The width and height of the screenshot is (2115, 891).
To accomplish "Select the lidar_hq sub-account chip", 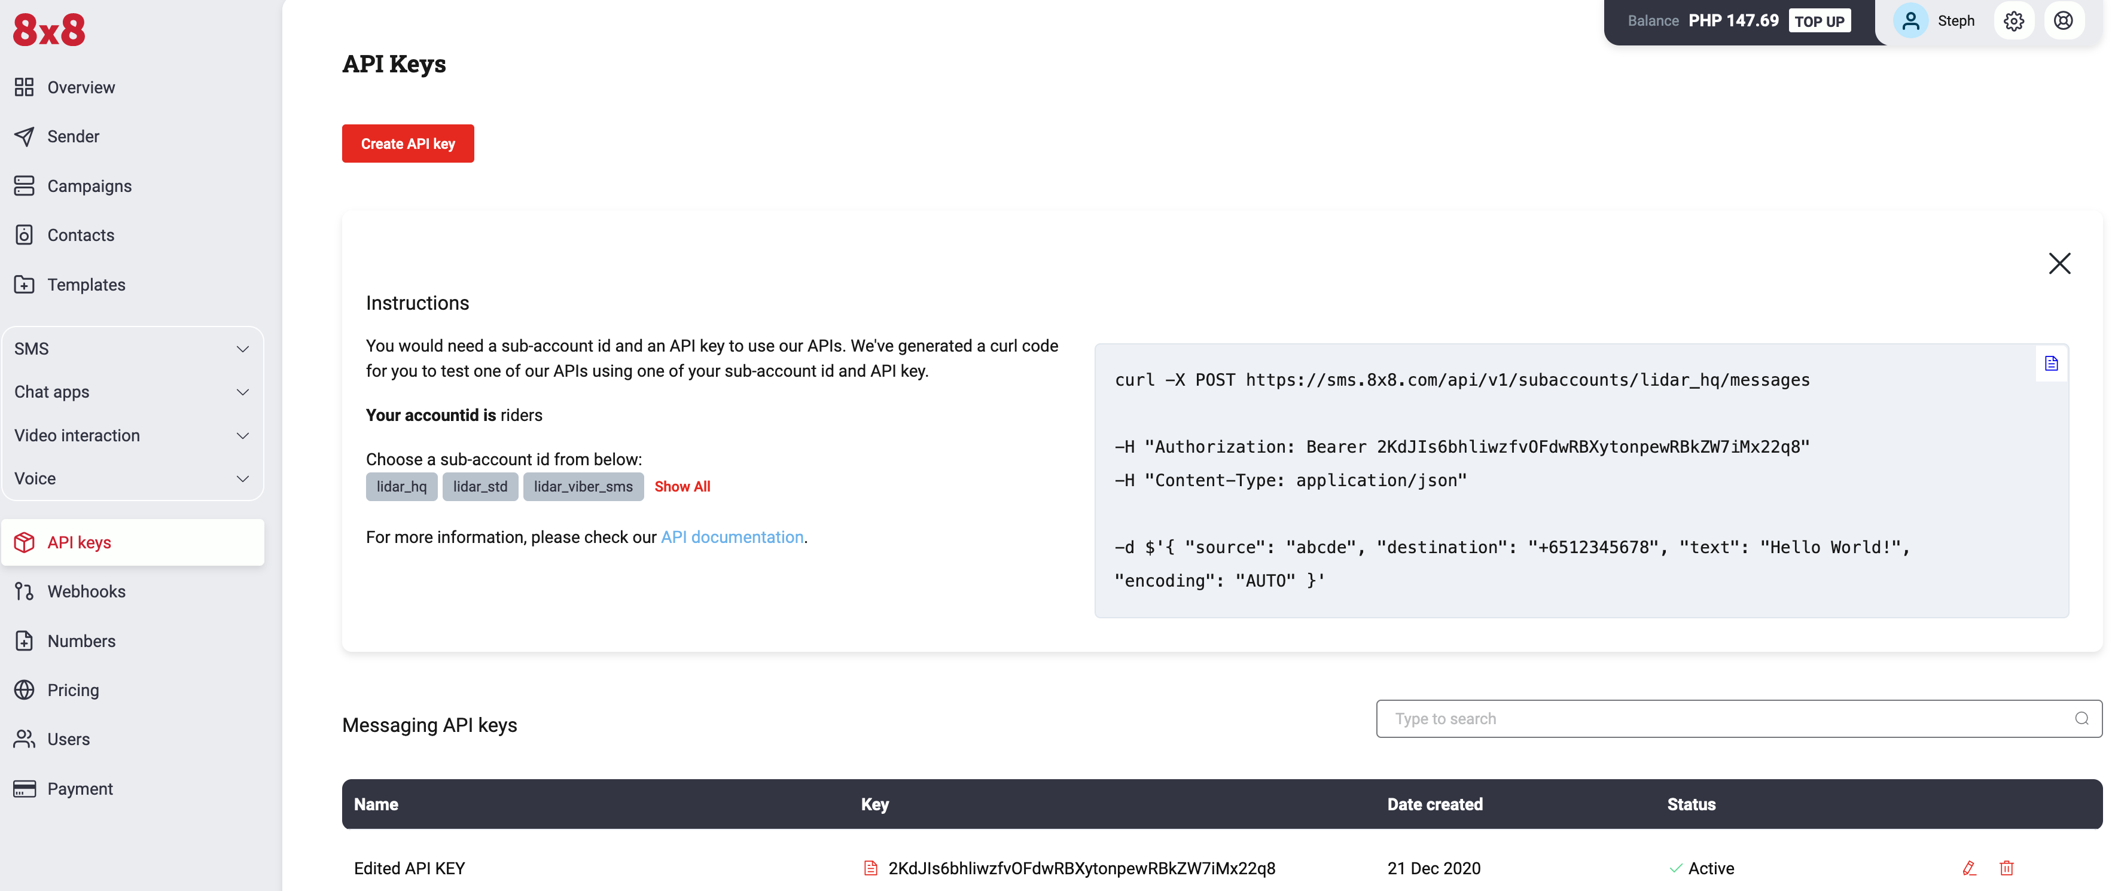I will [x=401, y=486].
